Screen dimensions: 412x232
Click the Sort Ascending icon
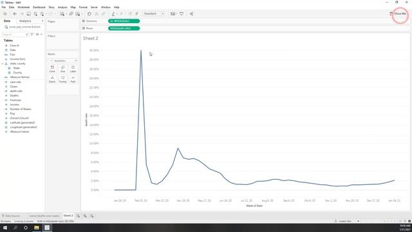[97, 14]
